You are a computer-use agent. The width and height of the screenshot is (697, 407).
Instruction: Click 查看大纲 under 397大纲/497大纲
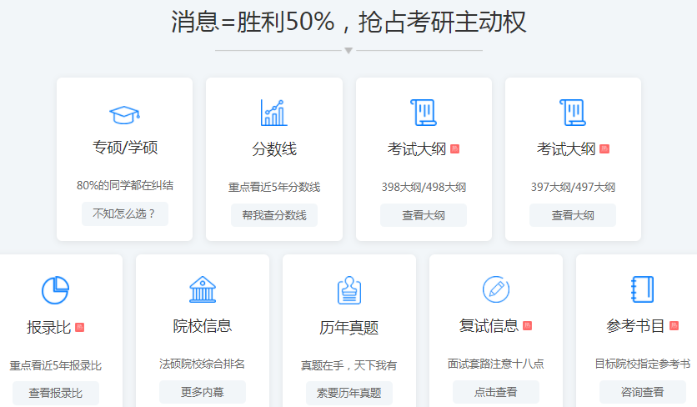(x=573, y=215)
